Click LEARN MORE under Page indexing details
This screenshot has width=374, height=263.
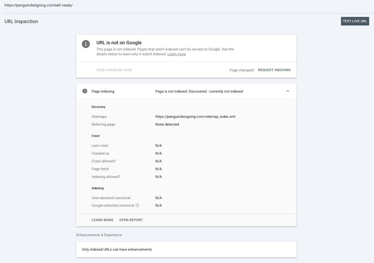click(x=103, y=220)
